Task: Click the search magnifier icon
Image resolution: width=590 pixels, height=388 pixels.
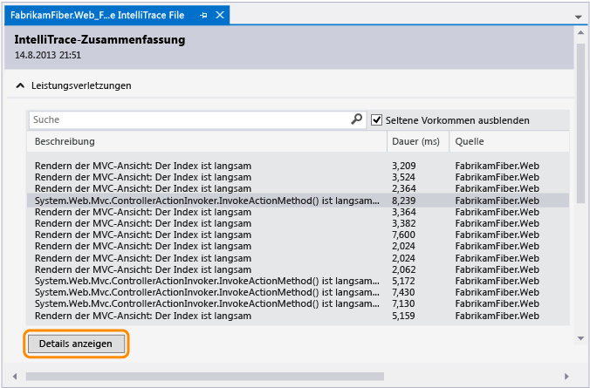Action: 356,119
